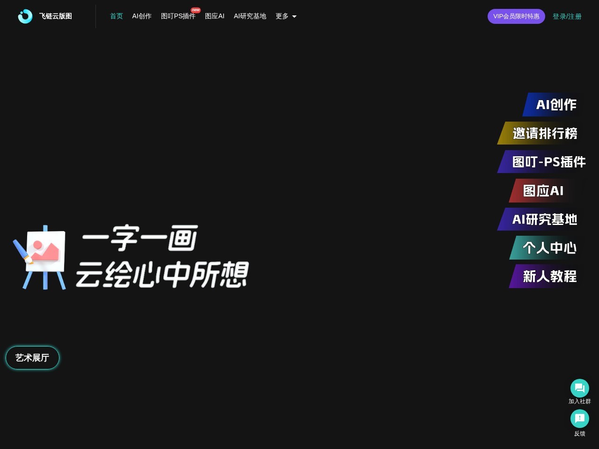
Task: Click the 新人教程 tutorial banner
Action: click(550, 277)
